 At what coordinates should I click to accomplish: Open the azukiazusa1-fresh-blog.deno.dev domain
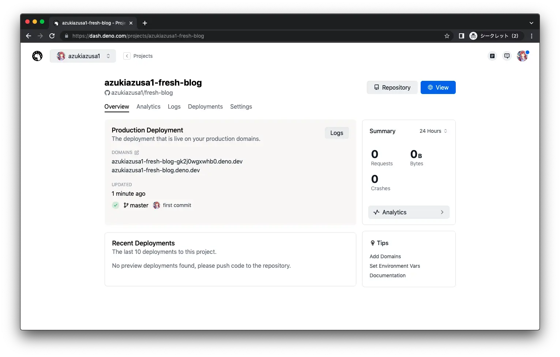(156, 170)
